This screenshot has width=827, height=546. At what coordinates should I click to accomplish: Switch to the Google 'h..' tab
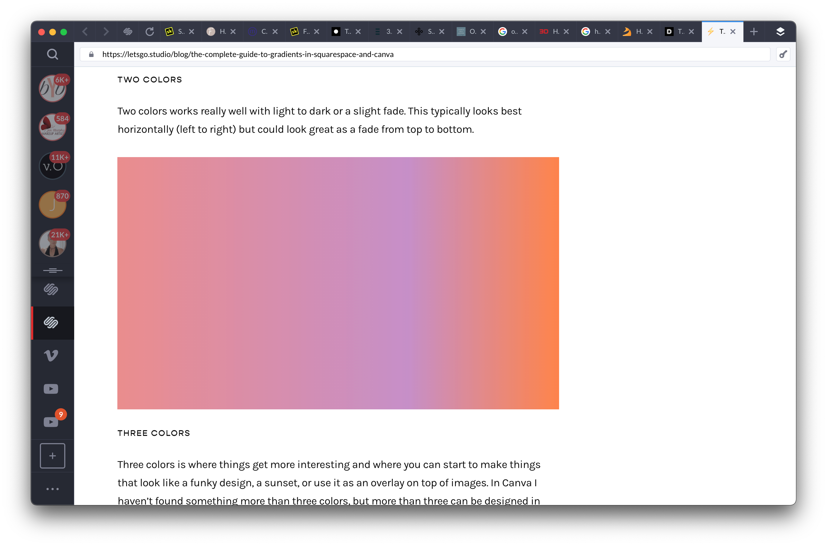point(592,32)
